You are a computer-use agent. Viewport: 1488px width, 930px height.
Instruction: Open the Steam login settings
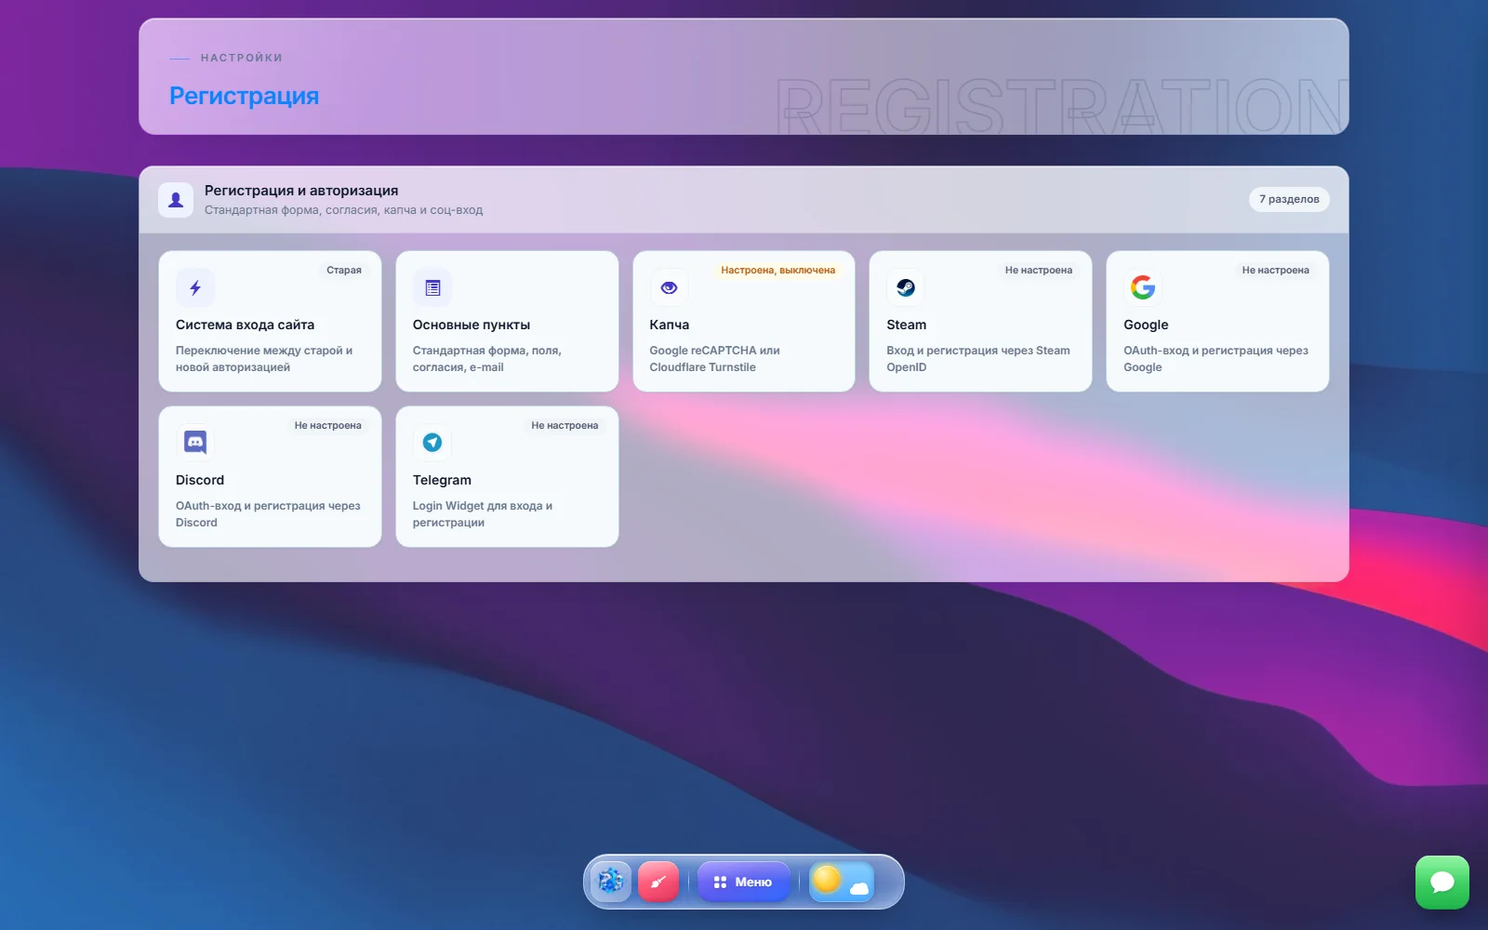(980, 321)
